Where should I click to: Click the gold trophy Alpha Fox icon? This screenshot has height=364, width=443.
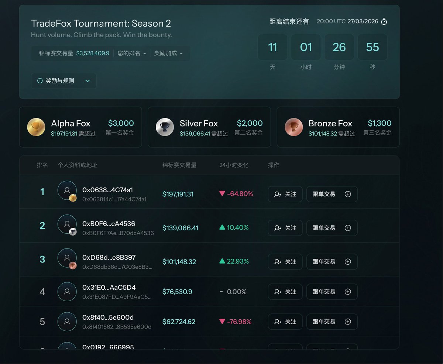tap(36, 127)
